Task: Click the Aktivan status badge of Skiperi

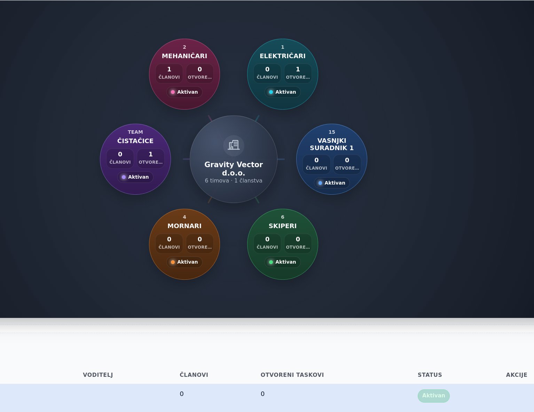Action: (x=283, y=262)
